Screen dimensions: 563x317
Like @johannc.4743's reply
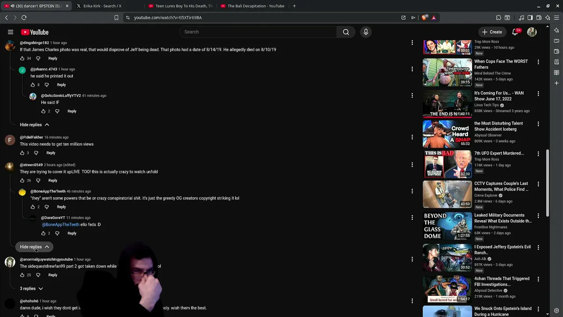tap(33, 85)
